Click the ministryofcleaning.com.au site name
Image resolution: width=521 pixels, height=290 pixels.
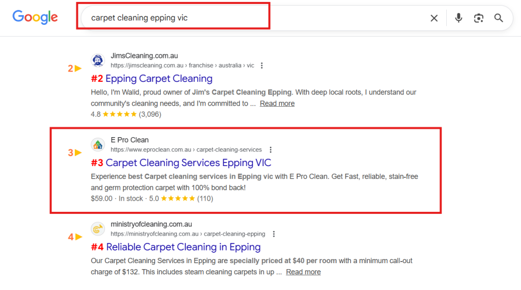click(152, 224)
